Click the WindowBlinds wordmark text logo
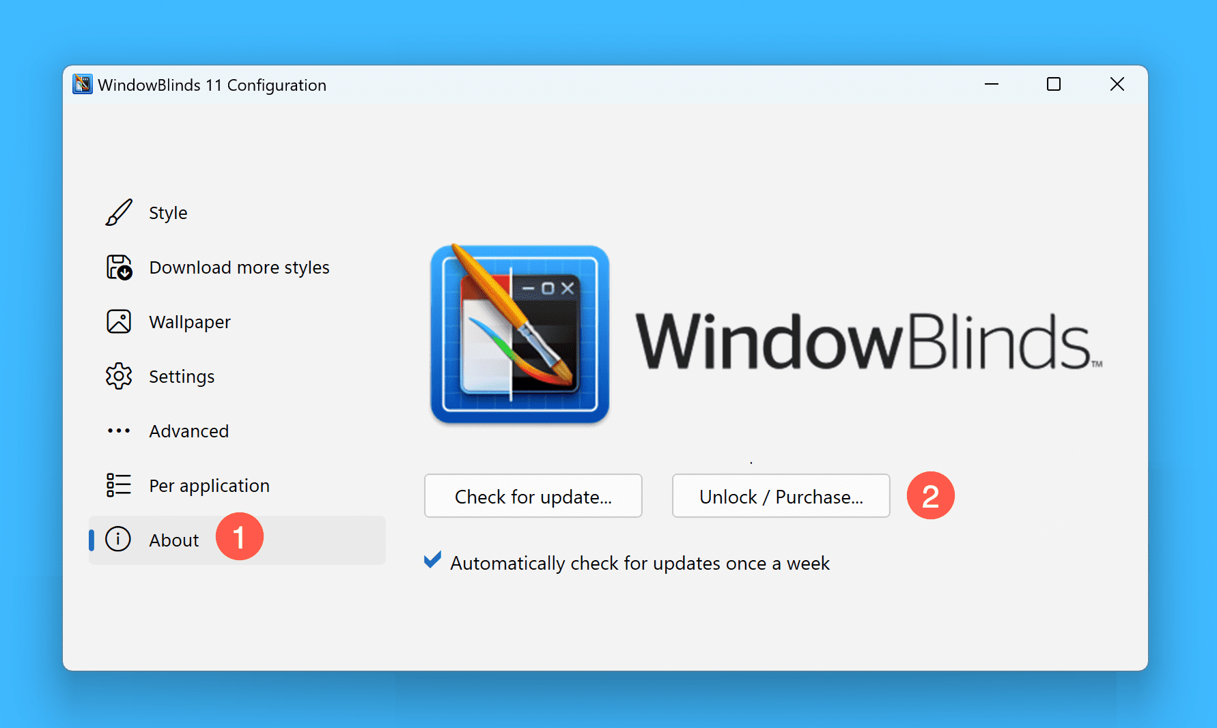Screen dimensions: 1217x728 pos(869,341)
